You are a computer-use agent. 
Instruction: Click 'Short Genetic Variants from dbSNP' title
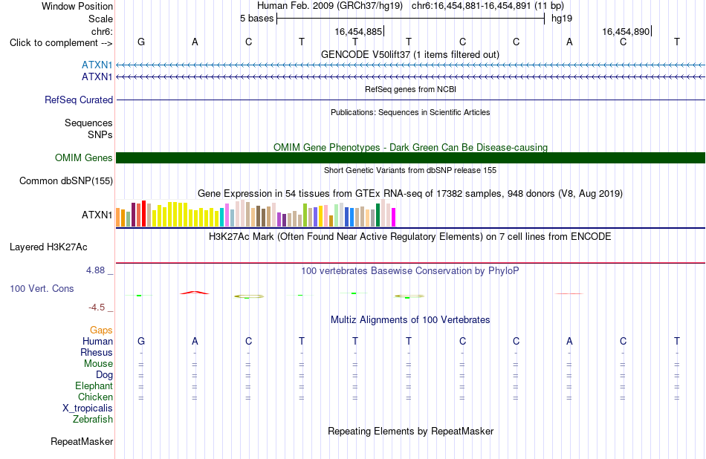[x=410, y=170]
